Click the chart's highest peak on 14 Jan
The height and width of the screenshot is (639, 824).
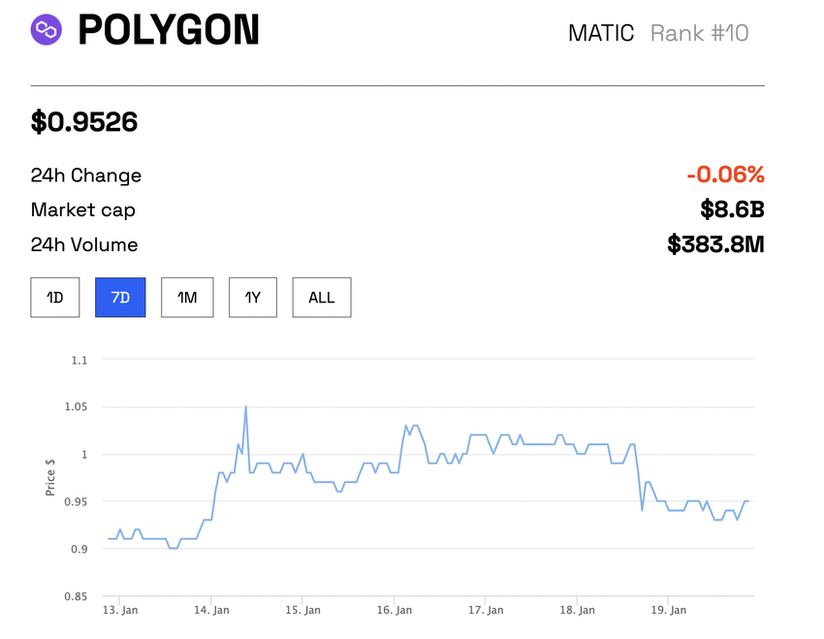(x=245, y=407)
